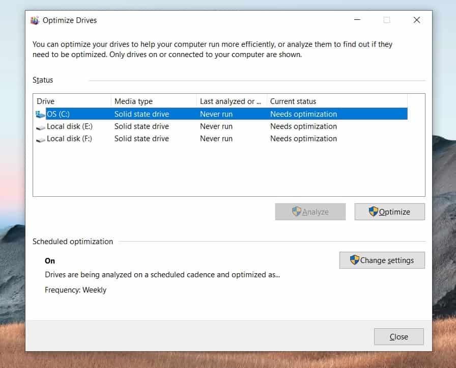The height and width of the screenshot is (368, 456).
Task: Sort by the Media type column header
Action: coord(153,101)
